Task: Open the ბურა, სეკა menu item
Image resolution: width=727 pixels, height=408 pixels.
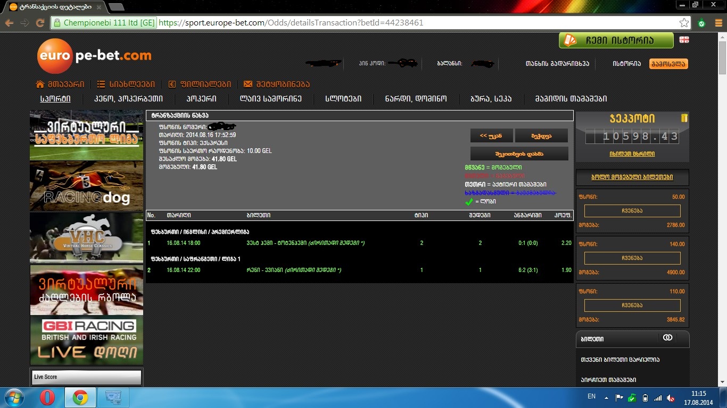Action: (x=491, y=98)
